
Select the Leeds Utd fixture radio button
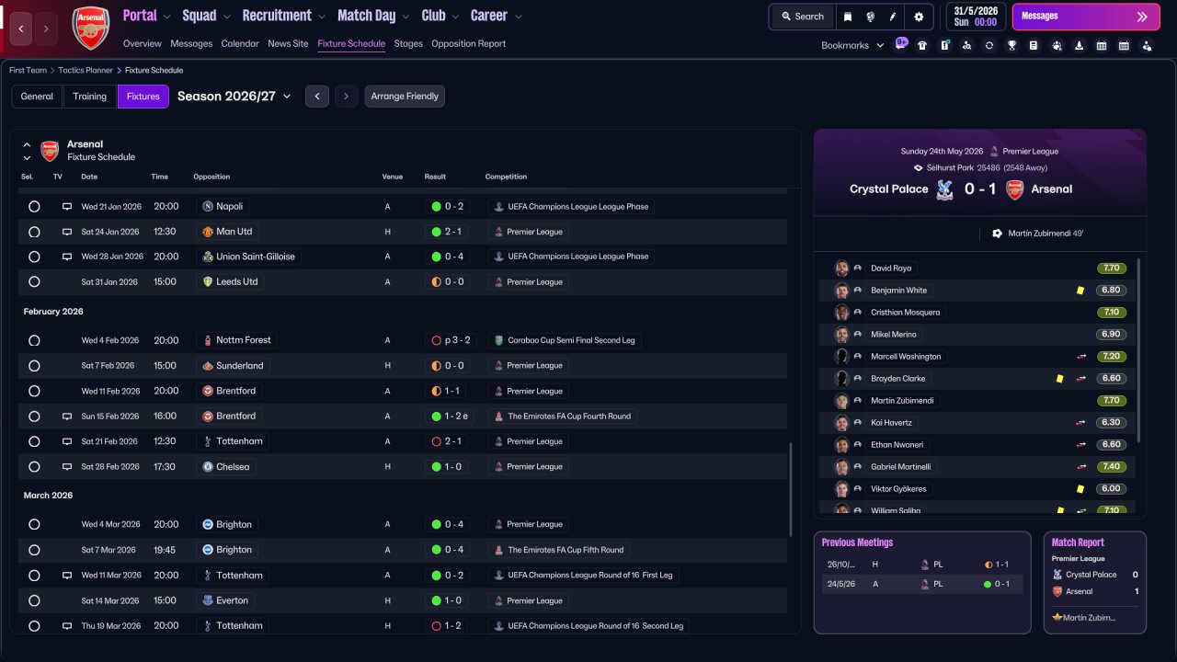[34, 282]
